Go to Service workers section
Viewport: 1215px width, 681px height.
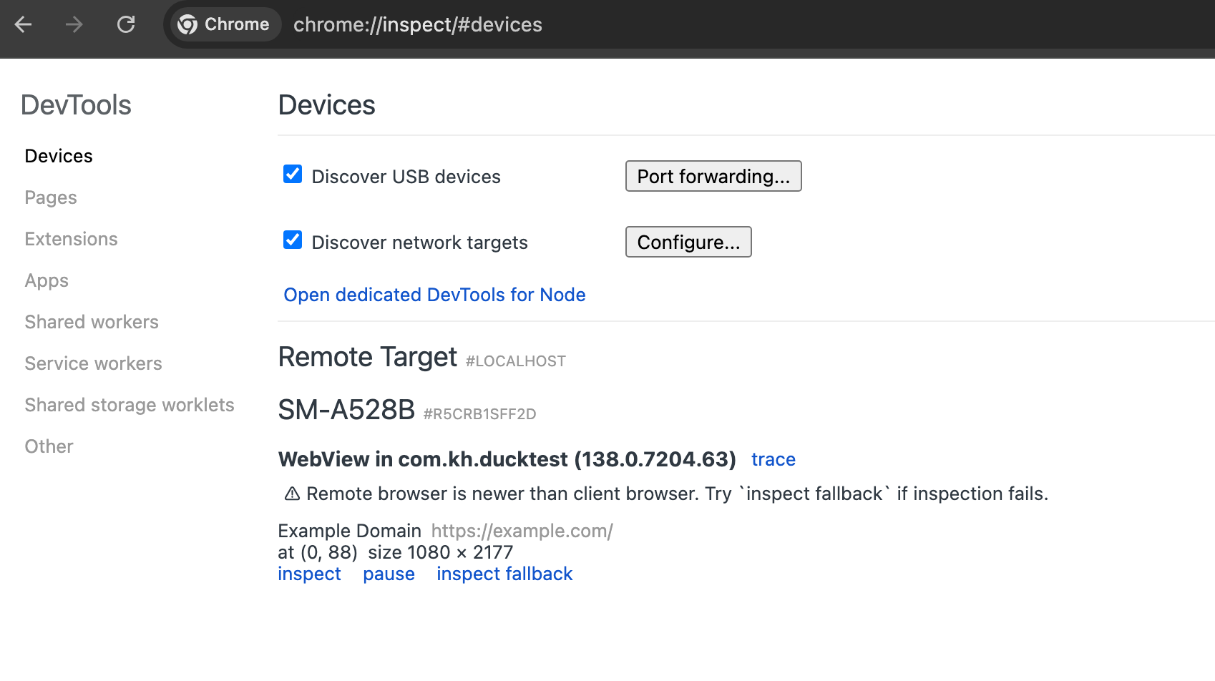pos(93,363)
